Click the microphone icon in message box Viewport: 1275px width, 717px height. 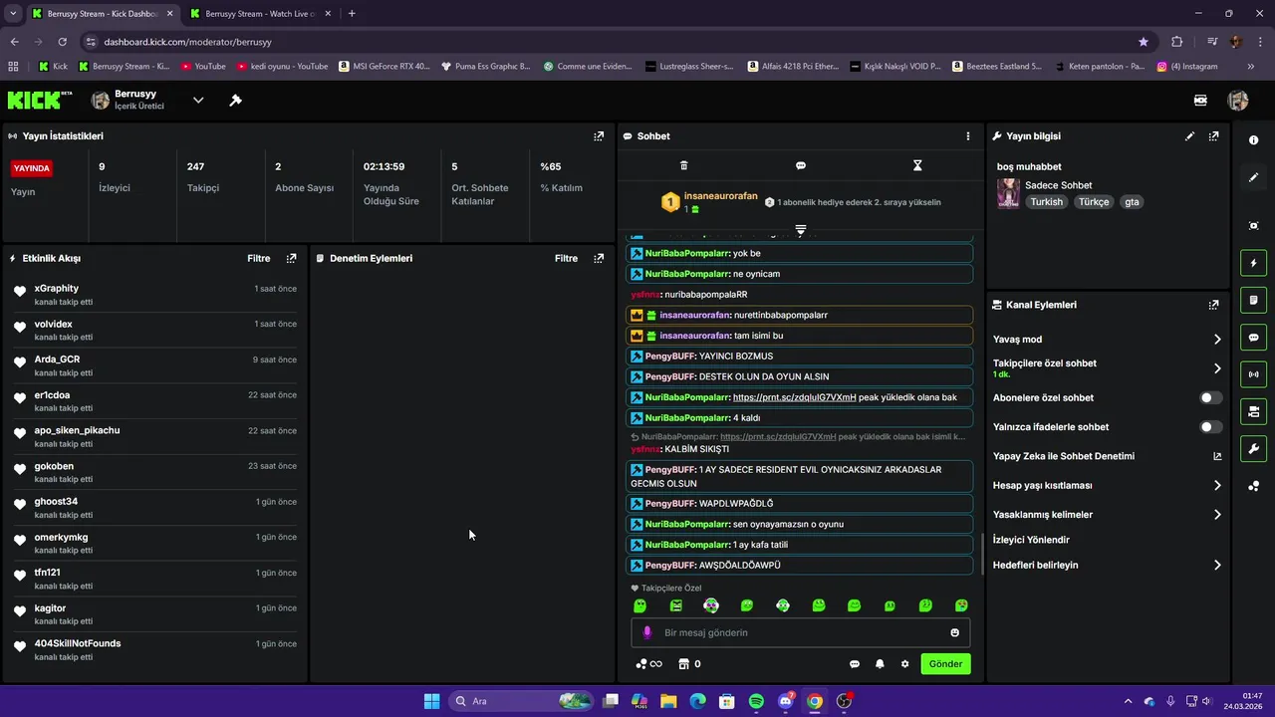point(646,632)
